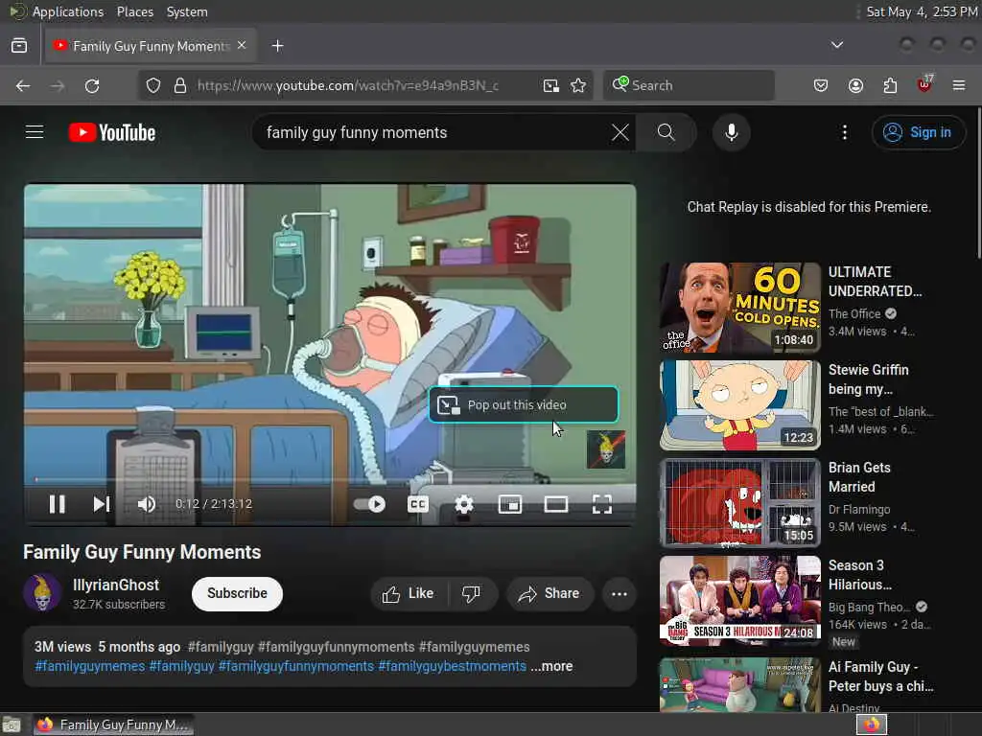Viewport: 982px width, 736px height.
Task: Click the YouTube search magnifier button
Action: click(x=666, y=132)
